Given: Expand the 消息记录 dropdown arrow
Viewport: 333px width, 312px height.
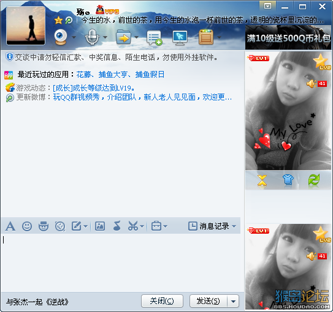Looking at the screenshot, I should point(234,226).
